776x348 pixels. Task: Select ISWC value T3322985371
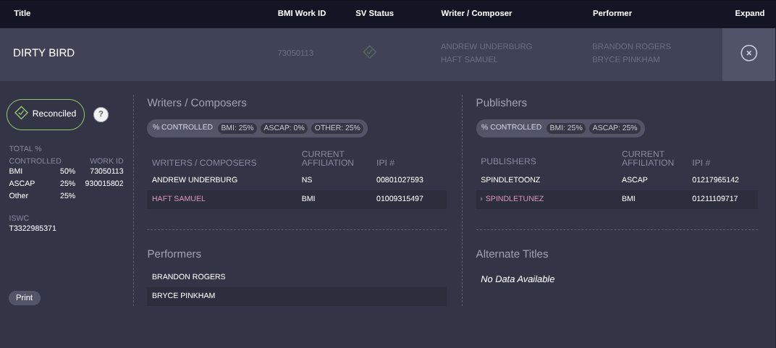(x=33, y=229)
